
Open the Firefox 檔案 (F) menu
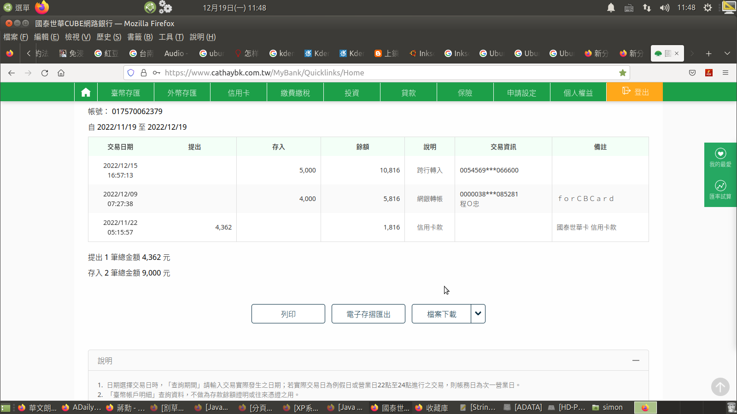(x=16, y=37)
